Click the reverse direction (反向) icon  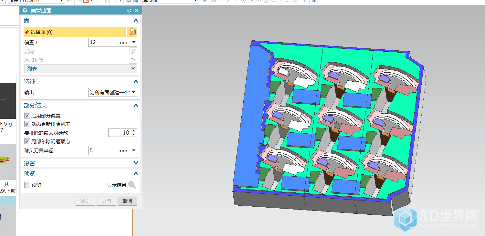[x=133, y=51]
